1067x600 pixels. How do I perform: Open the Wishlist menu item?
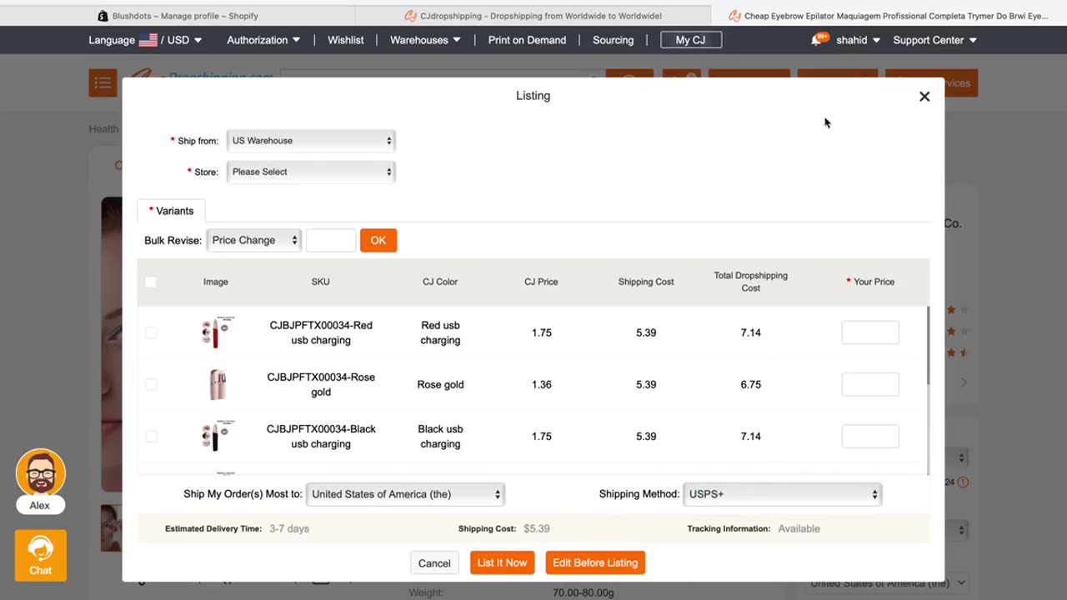pos(345,40)
